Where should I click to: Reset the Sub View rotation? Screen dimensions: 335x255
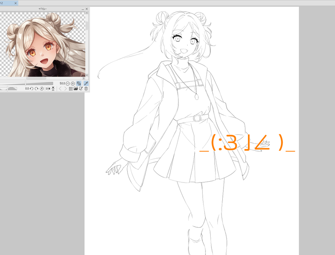click(41, 89)
